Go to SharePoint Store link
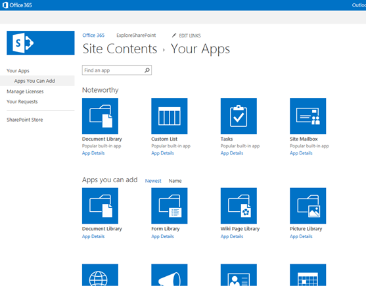 coord(25,120)
